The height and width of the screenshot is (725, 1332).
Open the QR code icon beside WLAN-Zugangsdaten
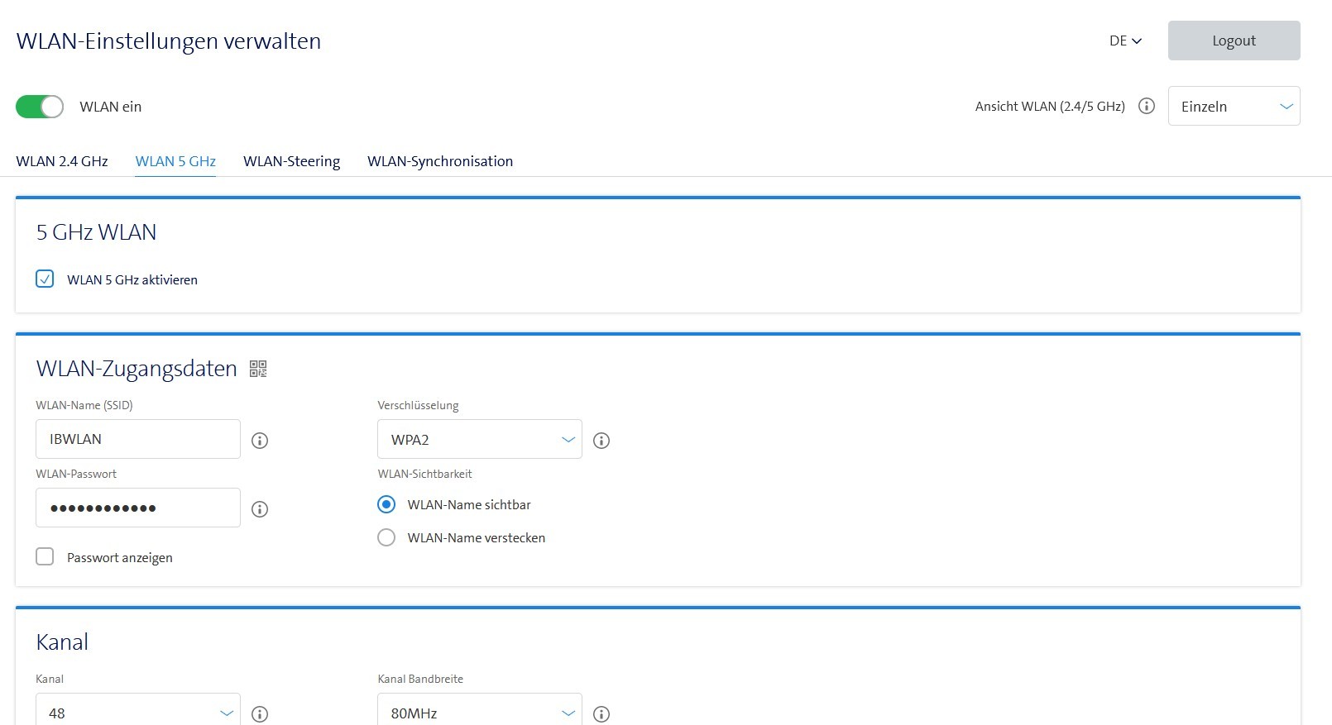(x=258, y=369)
